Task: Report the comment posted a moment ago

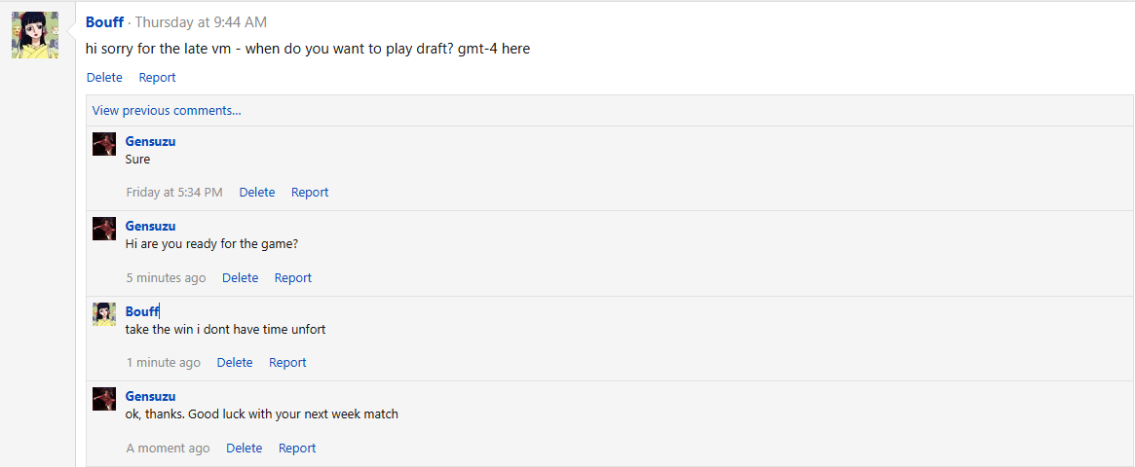Action: [x=297, y=449]
